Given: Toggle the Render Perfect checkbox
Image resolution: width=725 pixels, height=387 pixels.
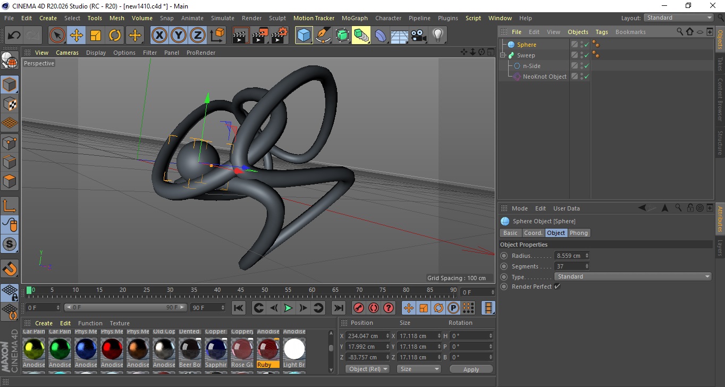Looking at the screenshot, I should [x=557, y=287].
